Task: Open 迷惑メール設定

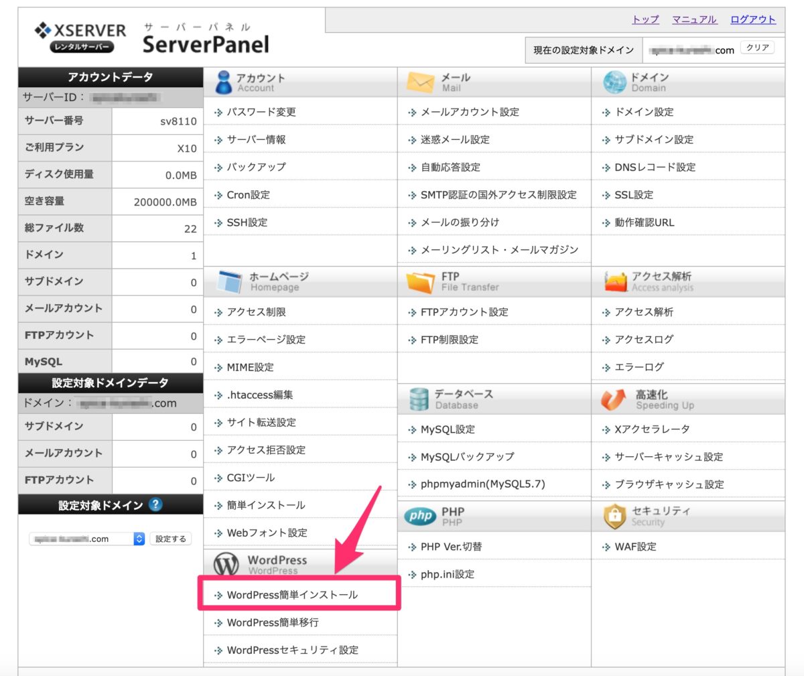Action: 455,139
